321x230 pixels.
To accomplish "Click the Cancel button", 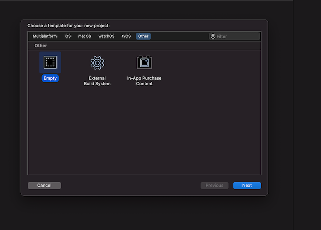I will click(x=44, y=185).
